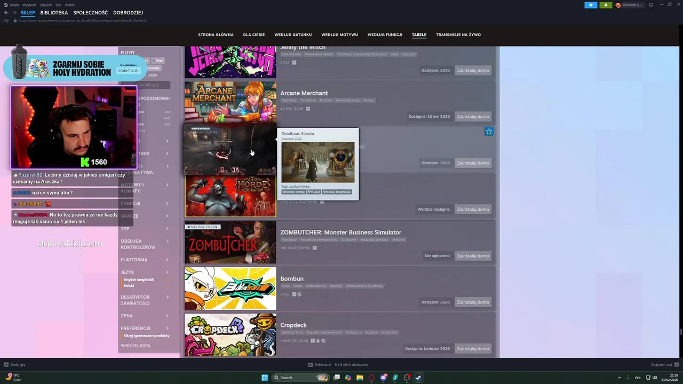
Task: Click the Arcane Merchant capsule image
Action: coord(231,102)
